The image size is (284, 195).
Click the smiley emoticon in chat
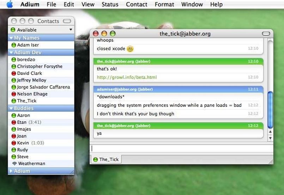(130, 49)
